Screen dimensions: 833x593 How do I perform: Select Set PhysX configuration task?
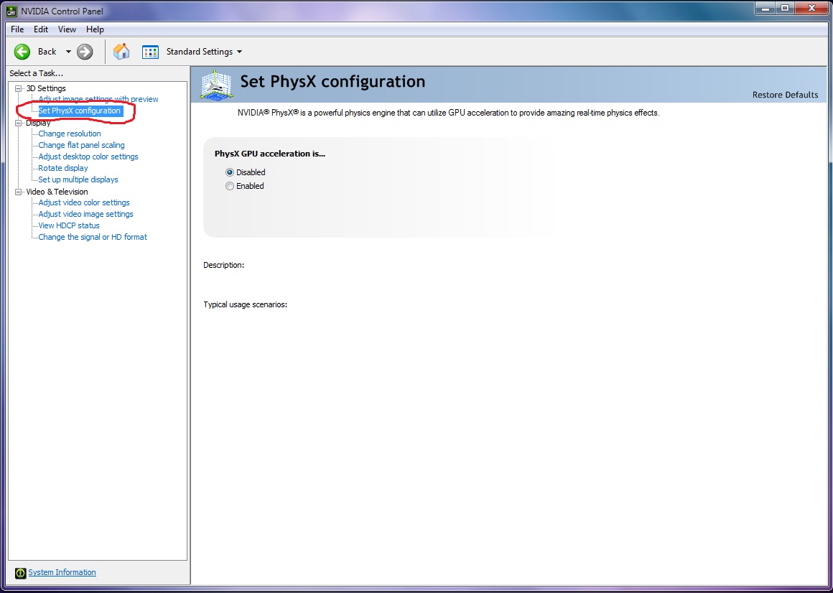(80, 111)
